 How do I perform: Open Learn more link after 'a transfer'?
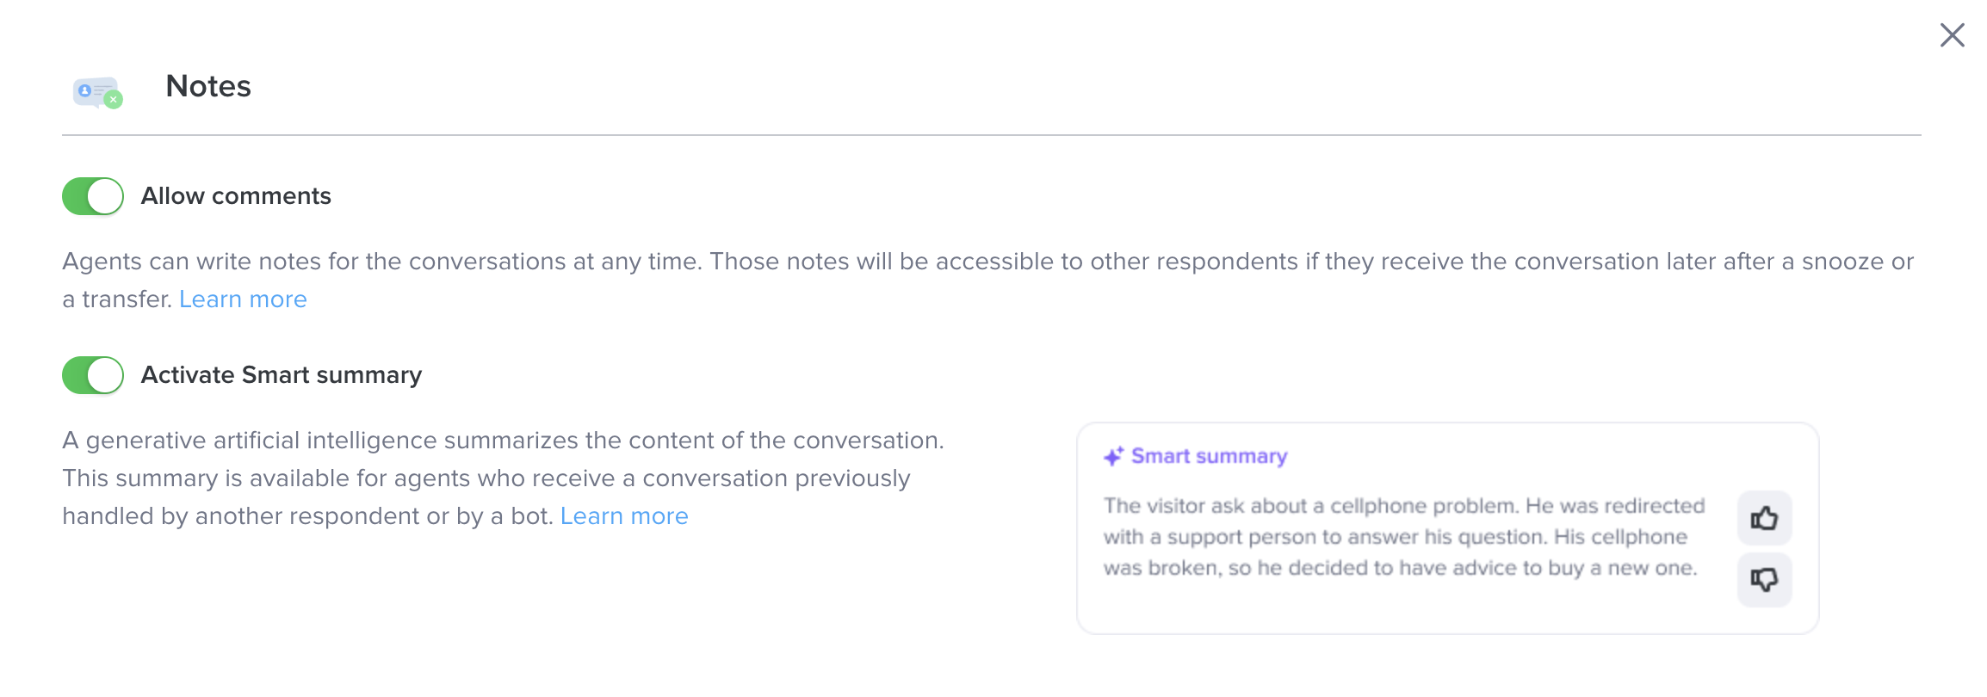pos(243,299)
